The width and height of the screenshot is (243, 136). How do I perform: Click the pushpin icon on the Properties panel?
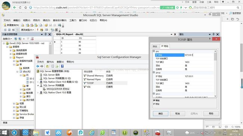click(213, 34)
